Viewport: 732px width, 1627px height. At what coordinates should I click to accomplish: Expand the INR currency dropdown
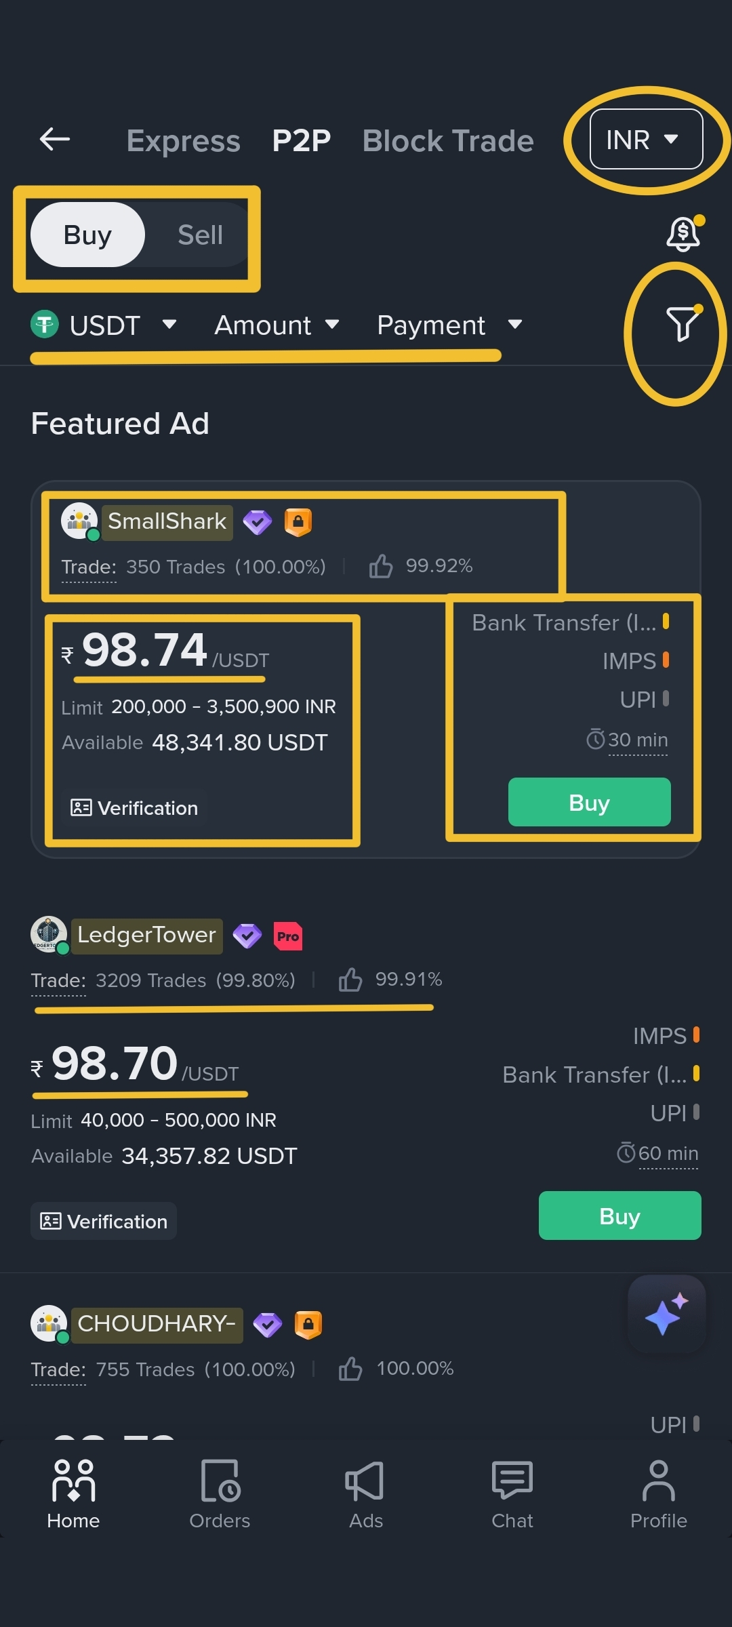tap(647, 140)
